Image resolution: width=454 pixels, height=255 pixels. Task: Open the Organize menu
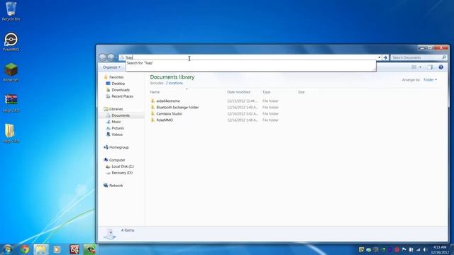click(111, 67)
